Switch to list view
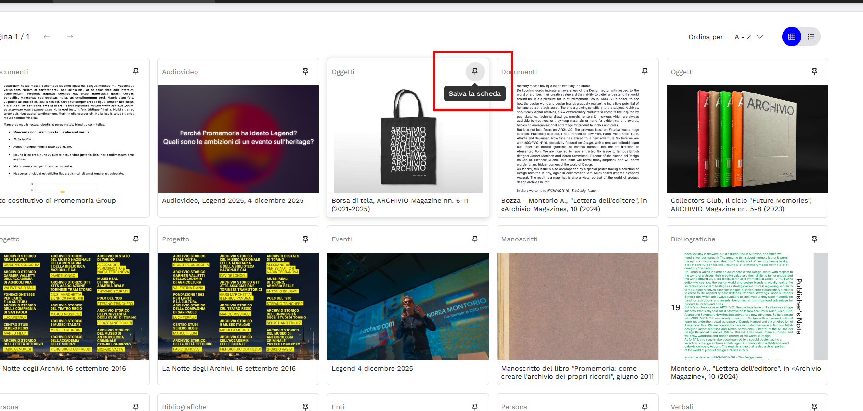 tap(811, 37)
